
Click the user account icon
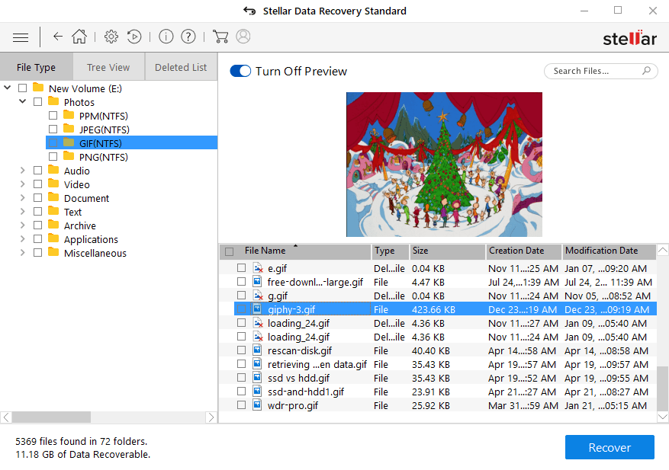pos(243,37)
